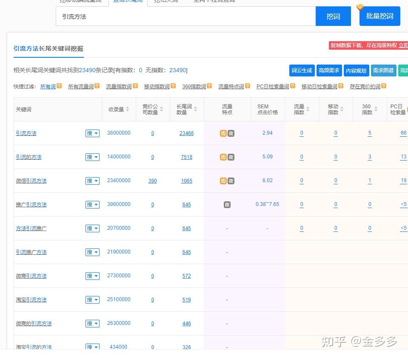Click 360指数 value 5 for 引流方法
This screenshot has width=408, height=358.
pyautogui.click(x=370, y=133)
